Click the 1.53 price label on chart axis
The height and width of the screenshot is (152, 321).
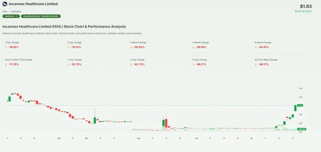pos(300,105)
